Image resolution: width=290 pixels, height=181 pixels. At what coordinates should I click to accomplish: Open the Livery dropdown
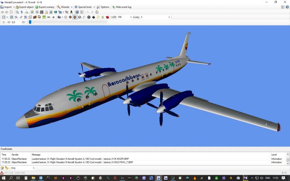tap(155, 17)
